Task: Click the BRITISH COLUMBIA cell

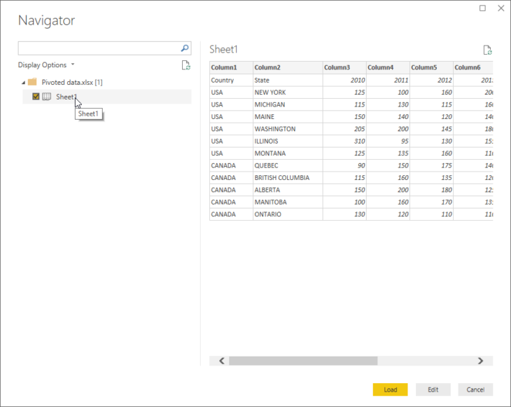Action: pyautogui.click(x=288, y=178)
